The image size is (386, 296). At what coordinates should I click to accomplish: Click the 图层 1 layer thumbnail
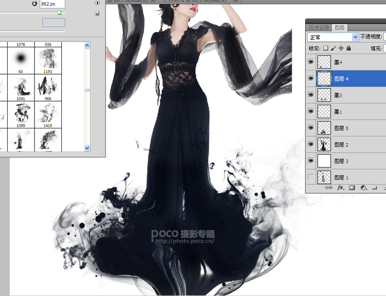point(324,177)
